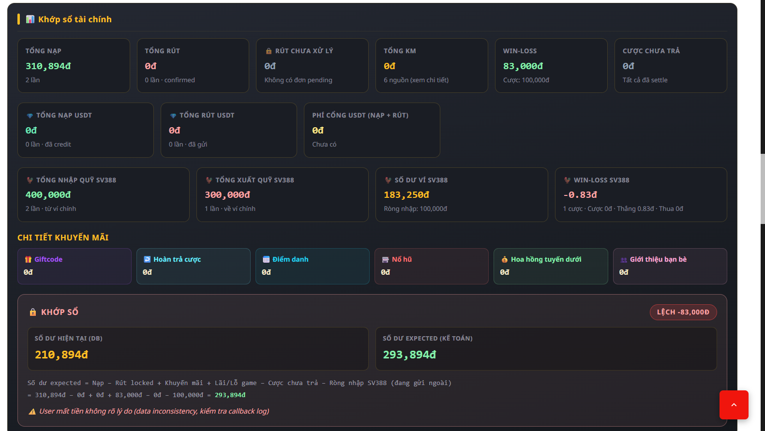Click the refund icon on Hoàn trả cược

coord(147,259)
